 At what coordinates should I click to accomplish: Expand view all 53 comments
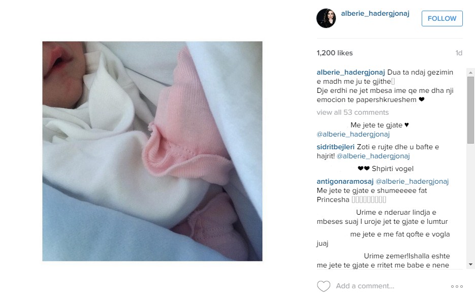tap(353, 112)
